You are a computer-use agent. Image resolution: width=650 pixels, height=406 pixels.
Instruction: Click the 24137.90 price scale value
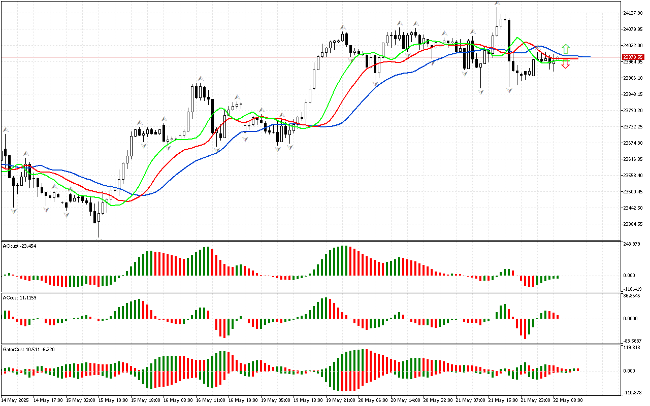[633, 13]
